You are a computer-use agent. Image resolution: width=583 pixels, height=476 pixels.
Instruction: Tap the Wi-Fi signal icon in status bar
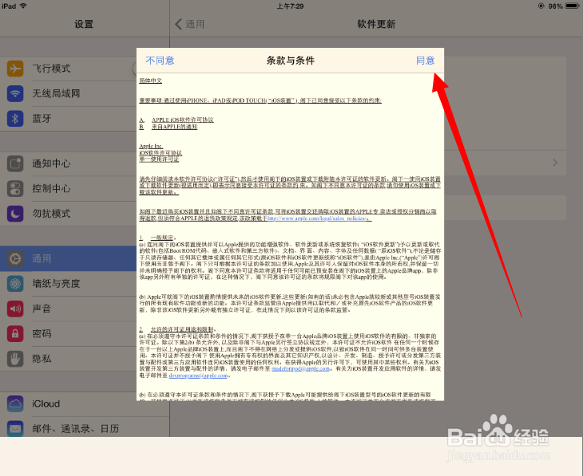click(x=23, y=6)
